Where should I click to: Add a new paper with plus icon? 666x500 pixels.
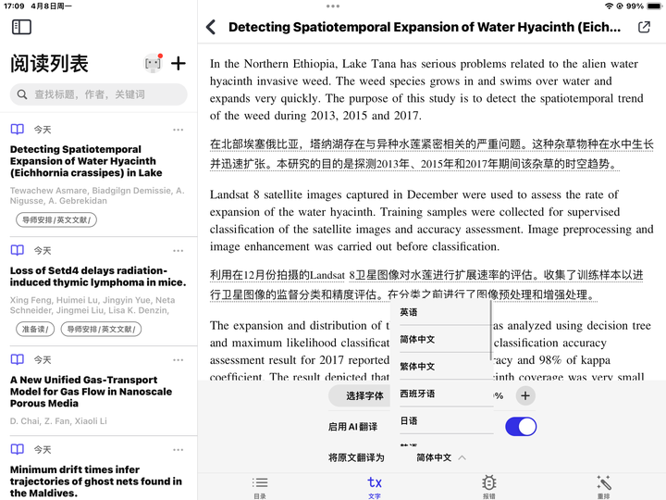179,64
